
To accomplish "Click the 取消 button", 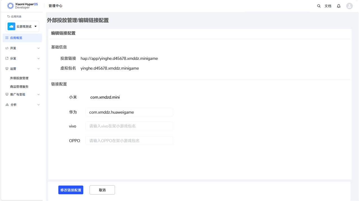I will [102, 190].
